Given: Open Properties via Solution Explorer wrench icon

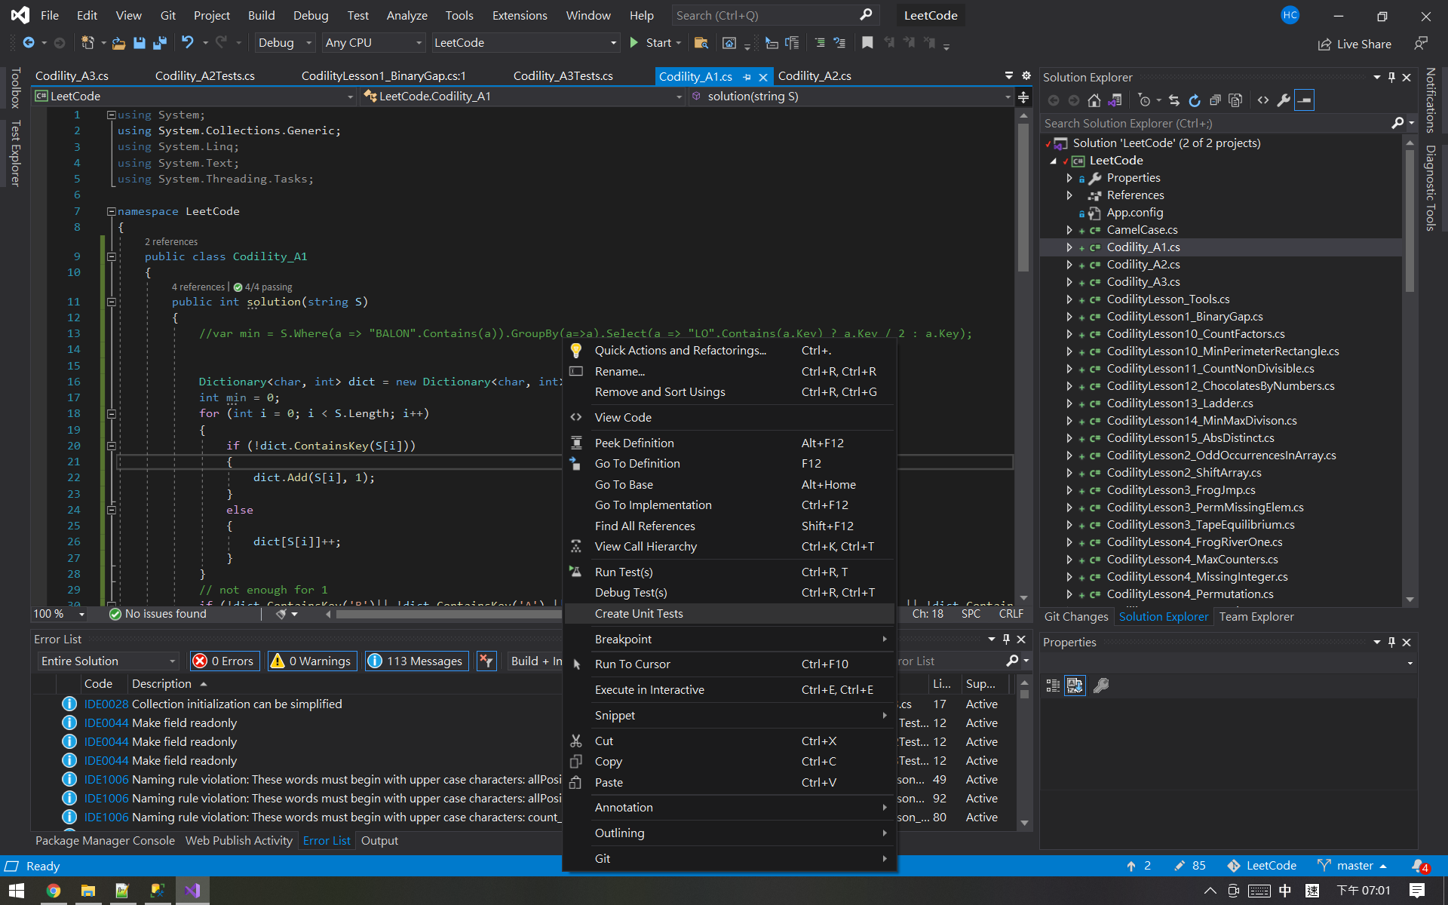Looking at the screenshot, I should click(1284, 100).
